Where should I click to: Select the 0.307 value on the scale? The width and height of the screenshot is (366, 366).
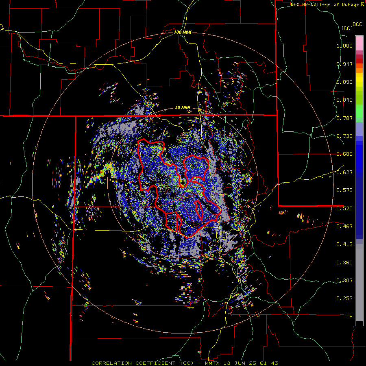pyautogui.click(x=344, y=280)
